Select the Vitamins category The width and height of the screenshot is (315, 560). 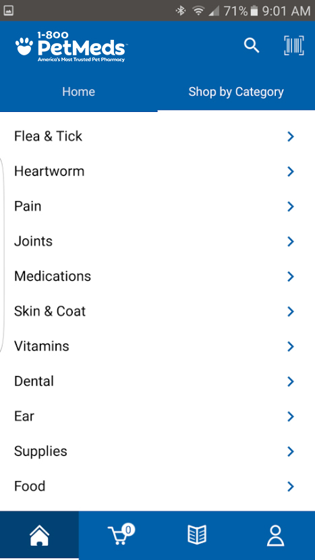coord(158,346)
